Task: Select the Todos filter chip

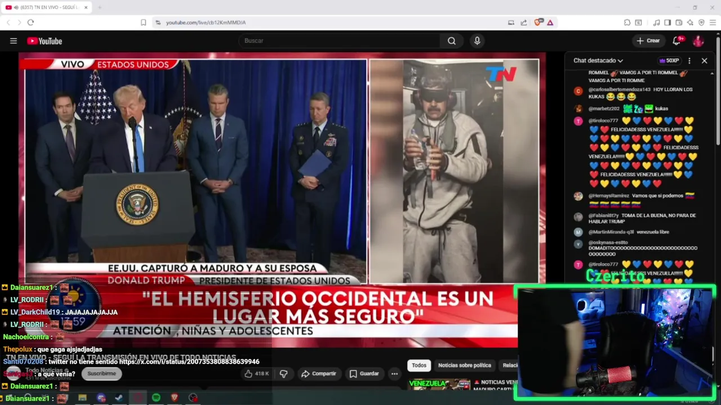Action: tap(419, 365)
